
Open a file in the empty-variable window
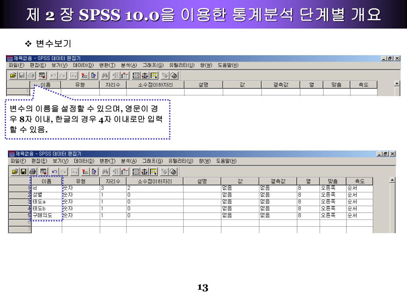pos(13,75)
